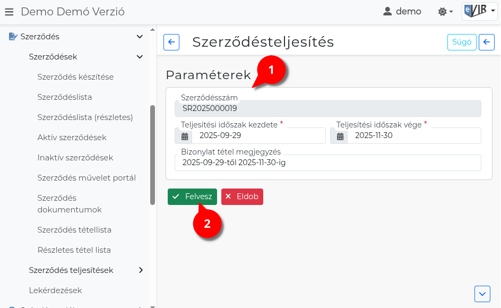Screen dimensions: 501x308
Task: Collapse the Szerződés menu section
Action: coord(140,37)
